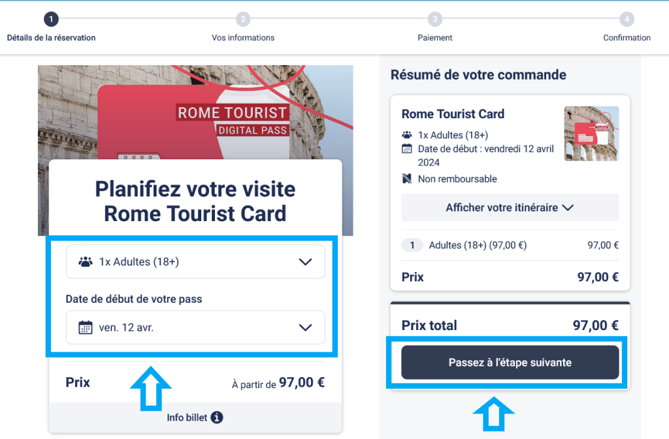The height and width of the screenshot is (439, 669).
Task: Click "Passez à l'étape suivante"
Action: [510, 362]
